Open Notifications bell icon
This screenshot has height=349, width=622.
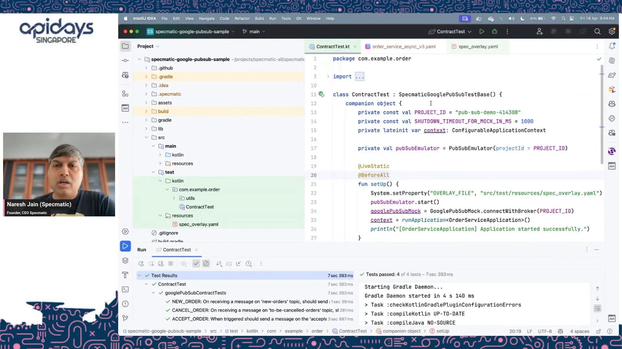[612, 46]
